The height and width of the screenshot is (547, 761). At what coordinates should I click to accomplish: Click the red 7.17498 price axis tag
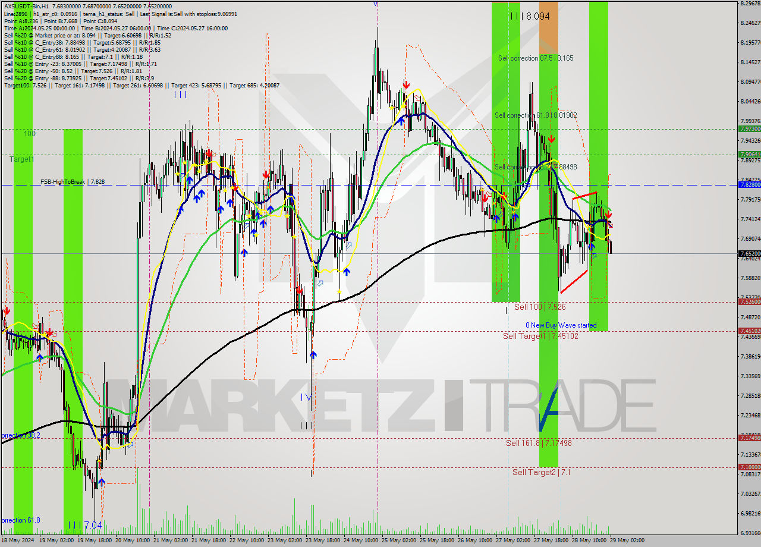pyautogui.click(x=749, y=438)
